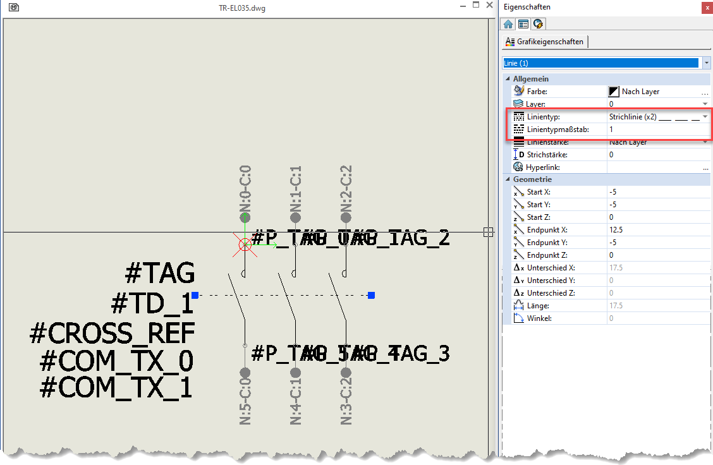Select the Grafikeigenschaften tab

(x=545, y=42)
